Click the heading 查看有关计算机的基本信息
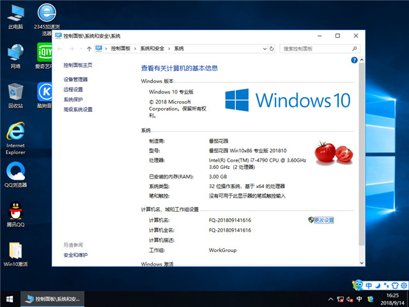Viewport: 409px width, 307px height. click(x=179, y=68)
